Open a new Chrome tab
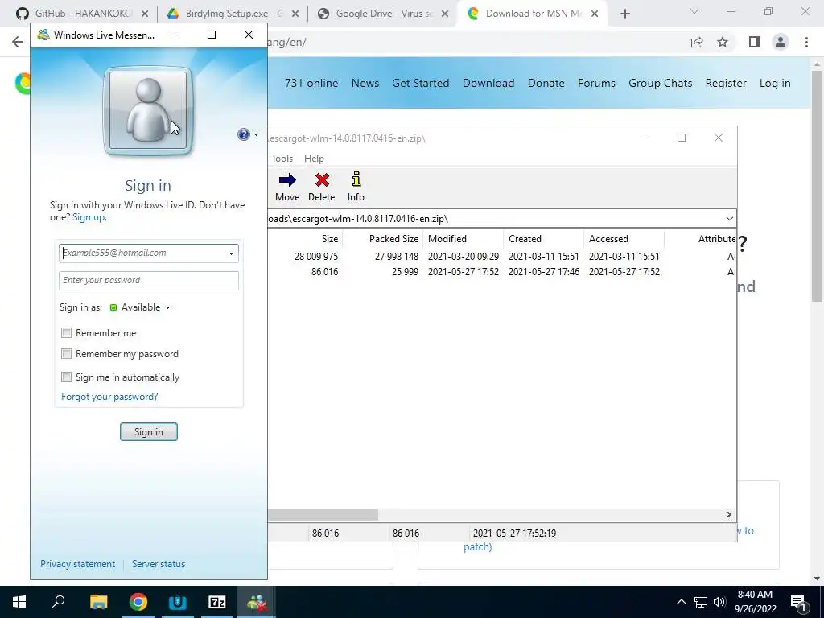This screenshot has width=824, height=618. [x=624, y=14]
